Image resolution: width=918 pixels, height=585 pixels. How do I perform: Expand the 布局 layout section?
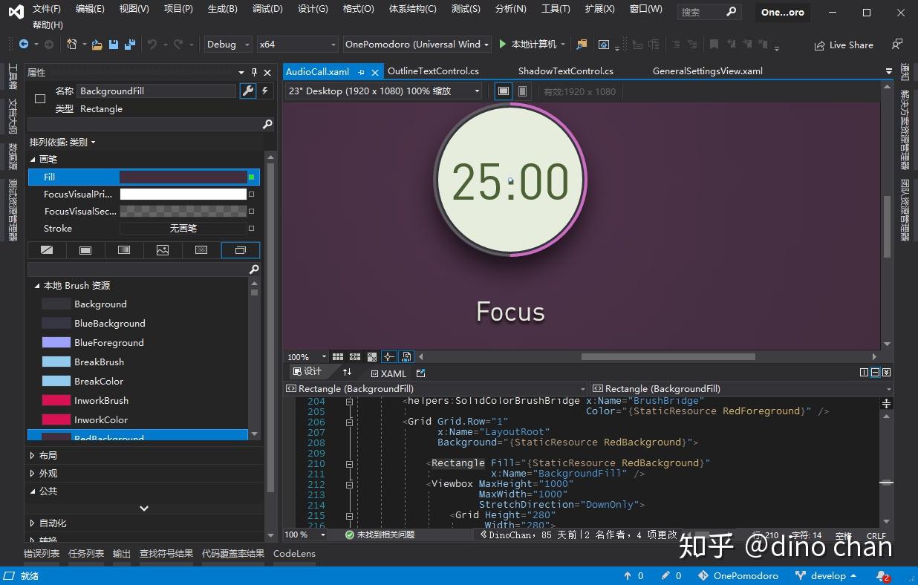coord(46,454)
